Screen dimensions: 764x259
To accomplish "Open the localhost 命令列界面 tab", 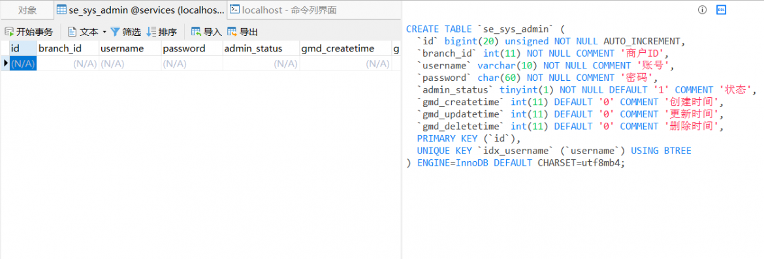I will [x=283, y=10].
